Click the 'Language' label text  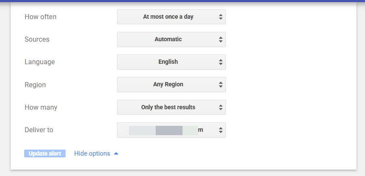point(40,62)
